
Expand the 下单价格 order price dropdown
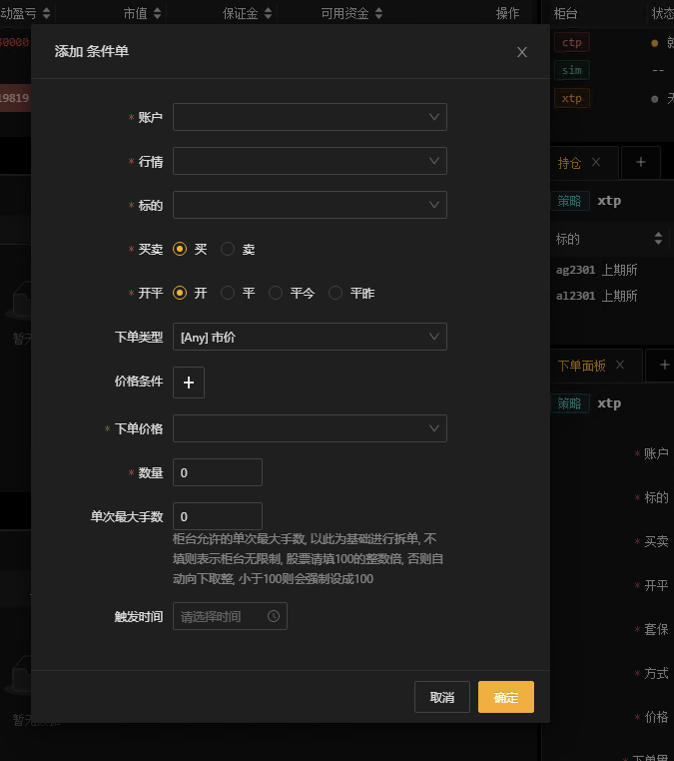310,428
